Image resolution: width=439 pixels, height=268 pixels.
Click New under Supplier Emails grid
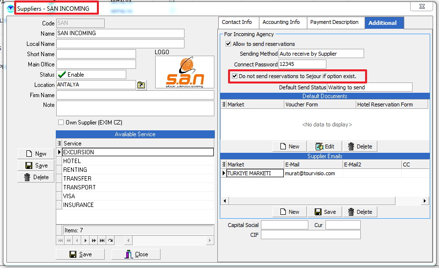click(x=289, y=212)
